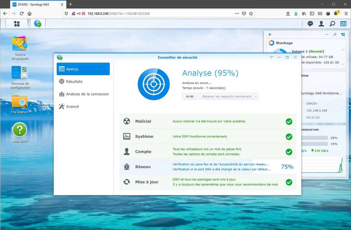The image size is (351, 230).
Task: Click the Système monitor icon
Action: click(127, 136)
